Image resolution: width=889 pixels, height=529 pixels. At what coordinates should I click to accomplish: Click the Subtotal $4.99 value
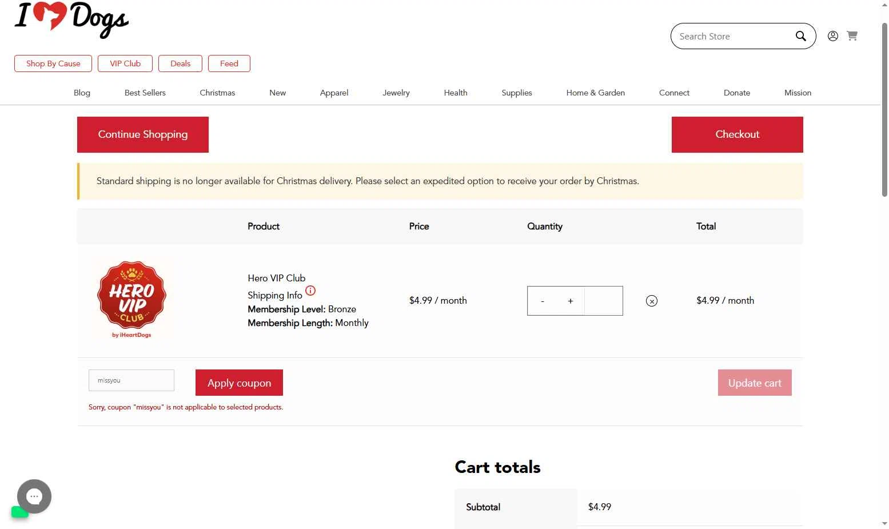600,507
